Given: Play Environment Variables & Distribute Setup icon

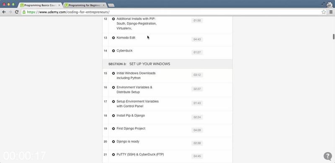Looking at the screenshot, I should (113, 87).
